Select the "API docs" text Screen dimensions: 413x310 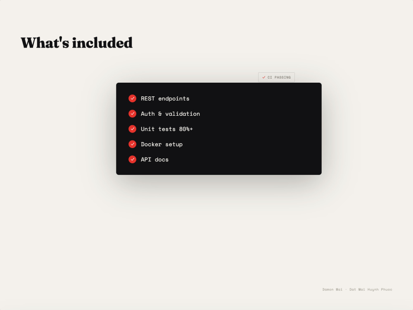[154, 160]
